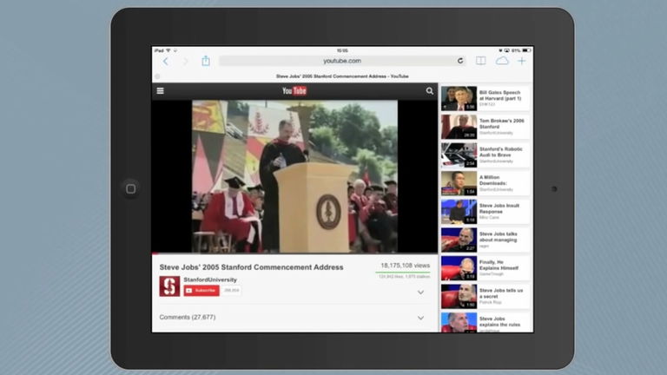The image size is (667, 375).
Task: Tap the YouTube logo in header
Action: point(294,90)
